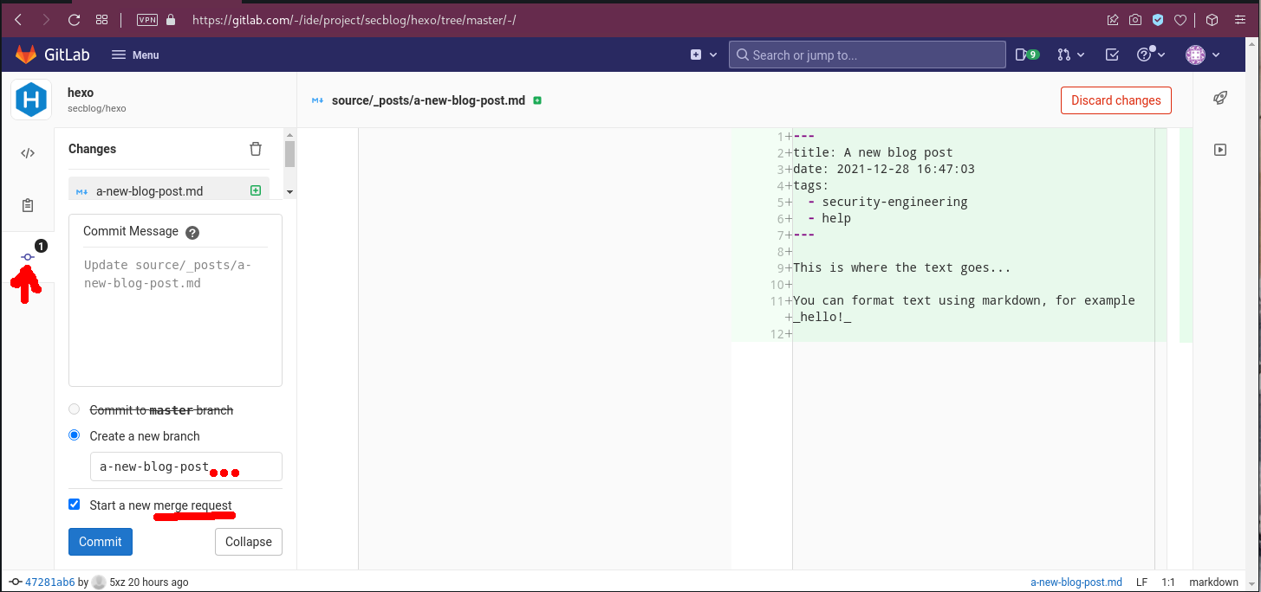
Task: Open the pipelines rocket icon
Action: tap(1220, 98)
